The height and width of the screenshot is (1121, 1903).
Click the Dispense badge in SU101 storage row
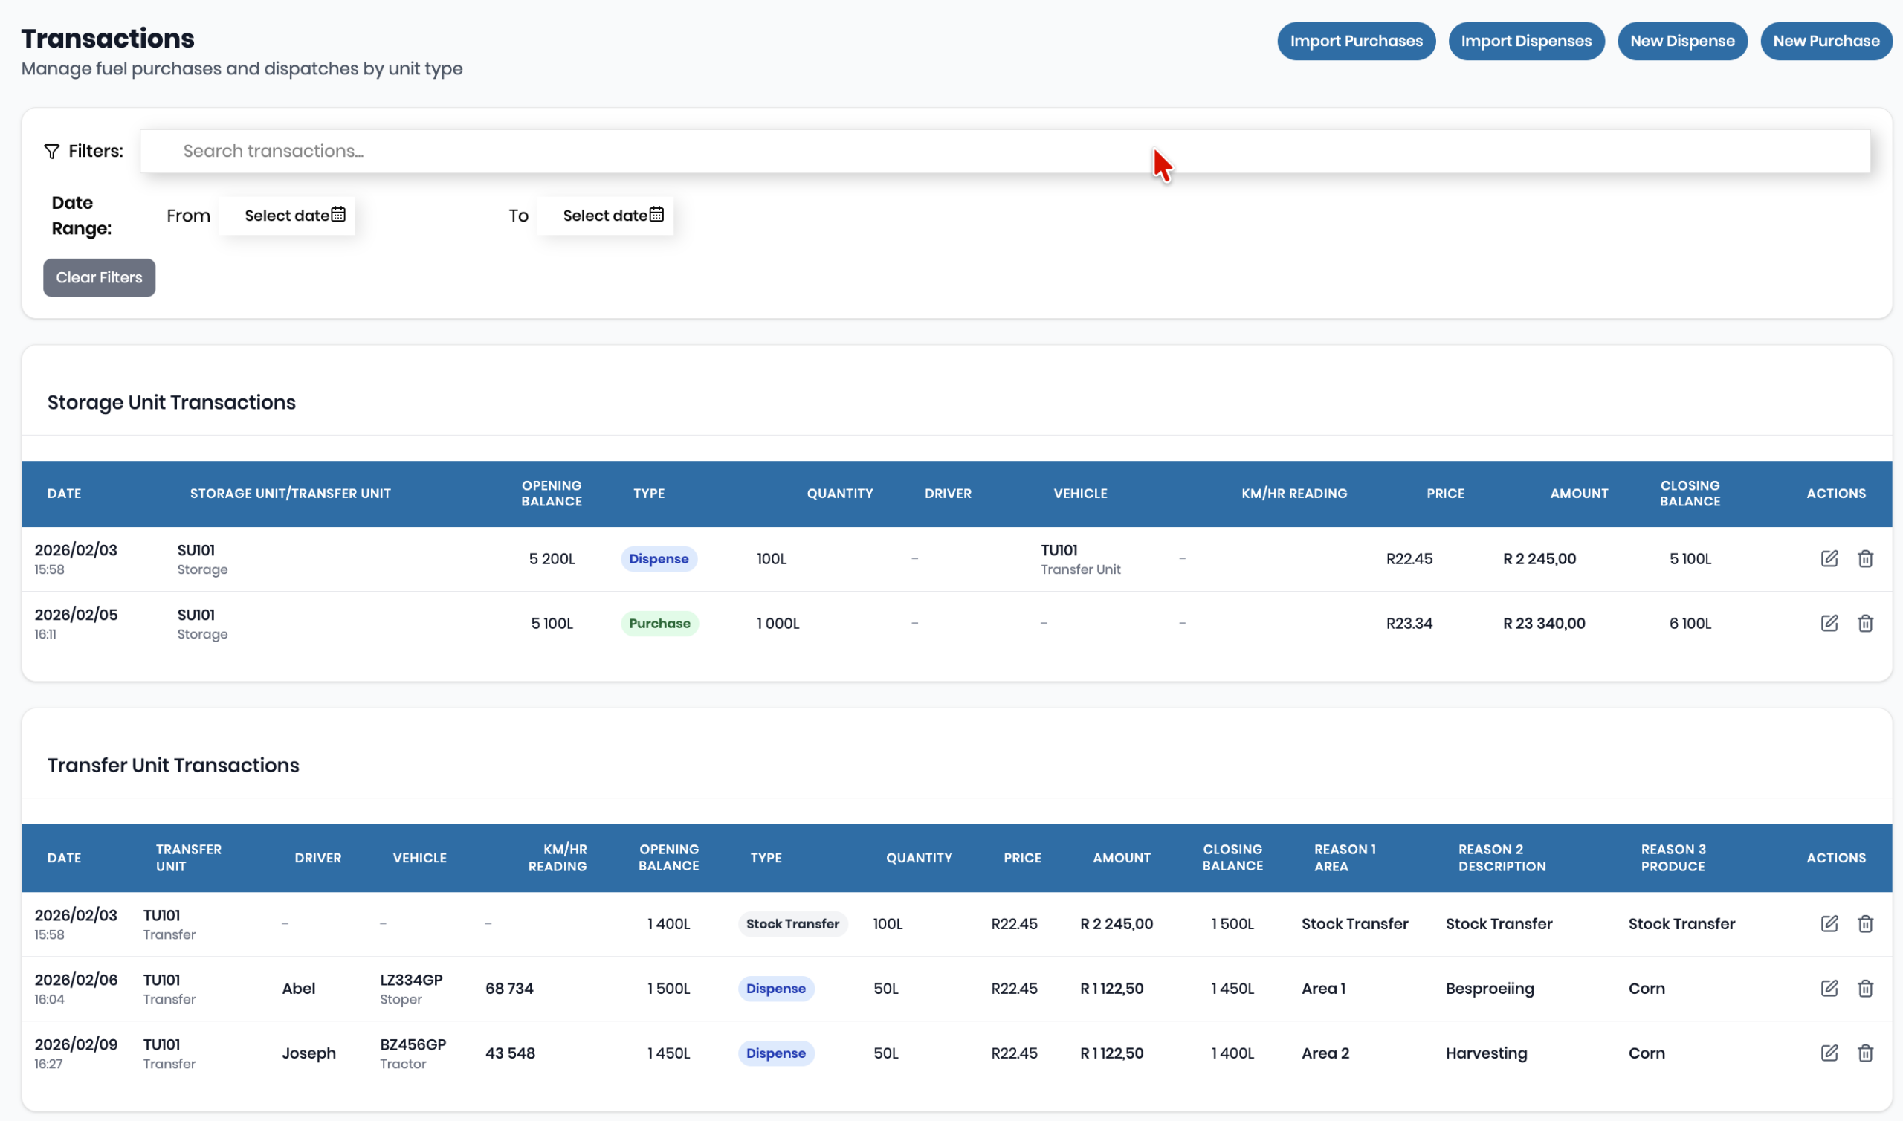(x=659, y=558)
